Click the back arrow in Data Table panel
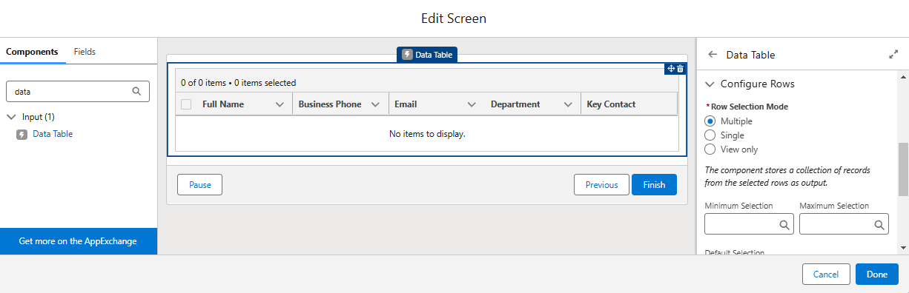 point(713,55)
